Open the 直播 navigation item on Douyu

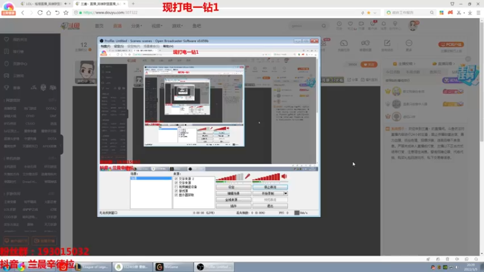[x=117, y=26]
